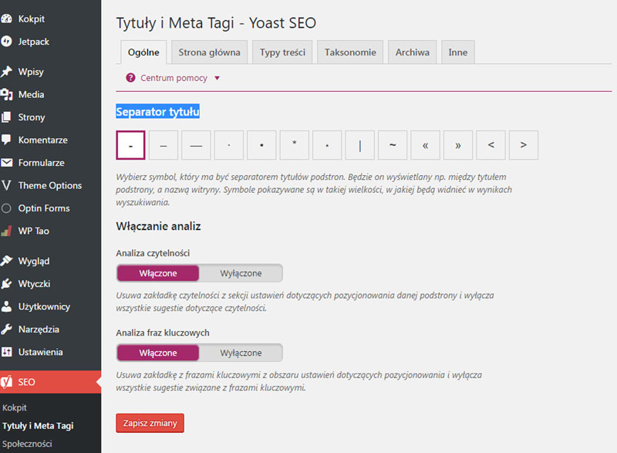Set readability analysis to Włączone
Image resolution: width=617 pixels, height=453 pixels.
click(x=158, y=273)
